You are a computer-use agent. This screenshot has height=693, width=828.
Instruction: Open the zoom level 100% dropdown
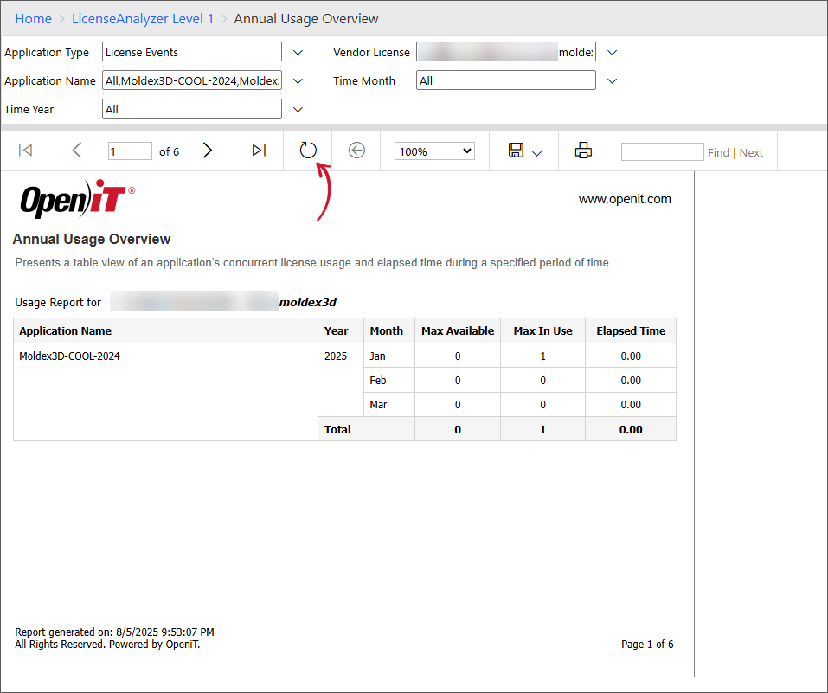pyautogui.click(x=434, y=151)
